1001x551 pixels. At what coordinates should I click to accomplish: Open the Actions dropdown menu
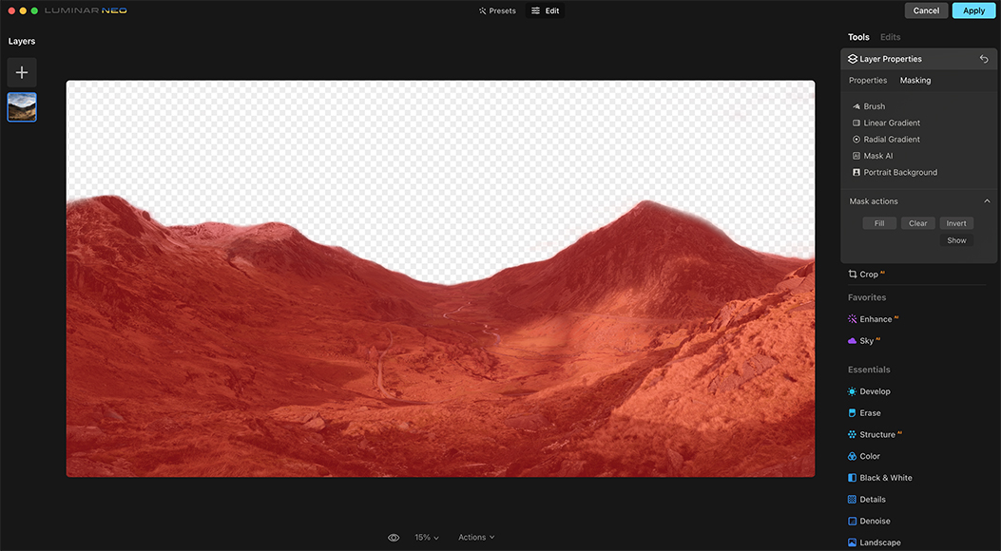pos(476,538)
